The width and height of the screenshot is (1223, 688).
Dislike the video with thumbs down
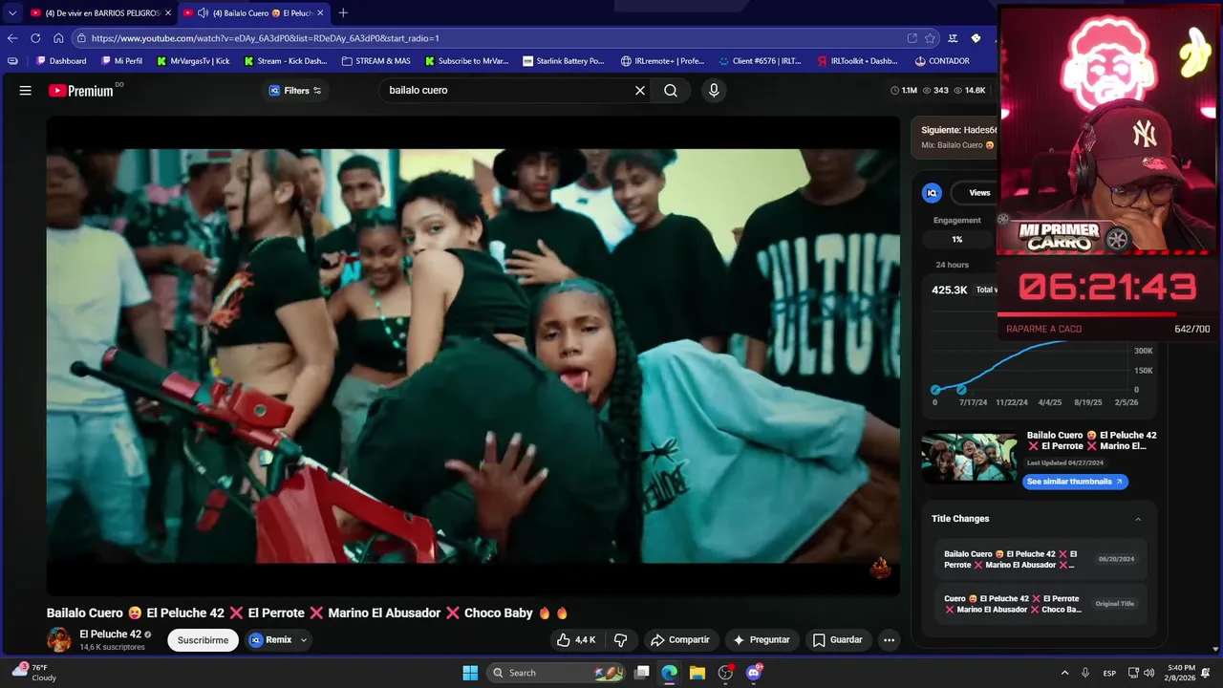click(x=620, y=640)
